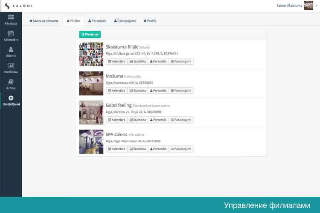The image size is (320, 213).
Task: Show Pakalpojumi for Možums
Action: click(x=181, y=90)
